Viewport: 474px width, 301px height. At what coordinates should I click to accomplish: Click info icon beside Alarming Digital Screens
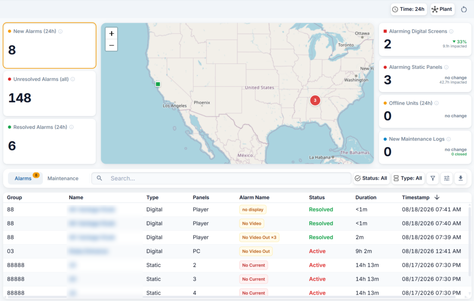click(x=451, y=31)
